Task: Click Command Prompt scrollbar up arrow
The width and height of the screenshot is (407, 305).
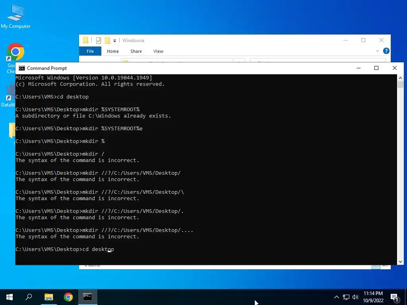Action: point(400,77)
